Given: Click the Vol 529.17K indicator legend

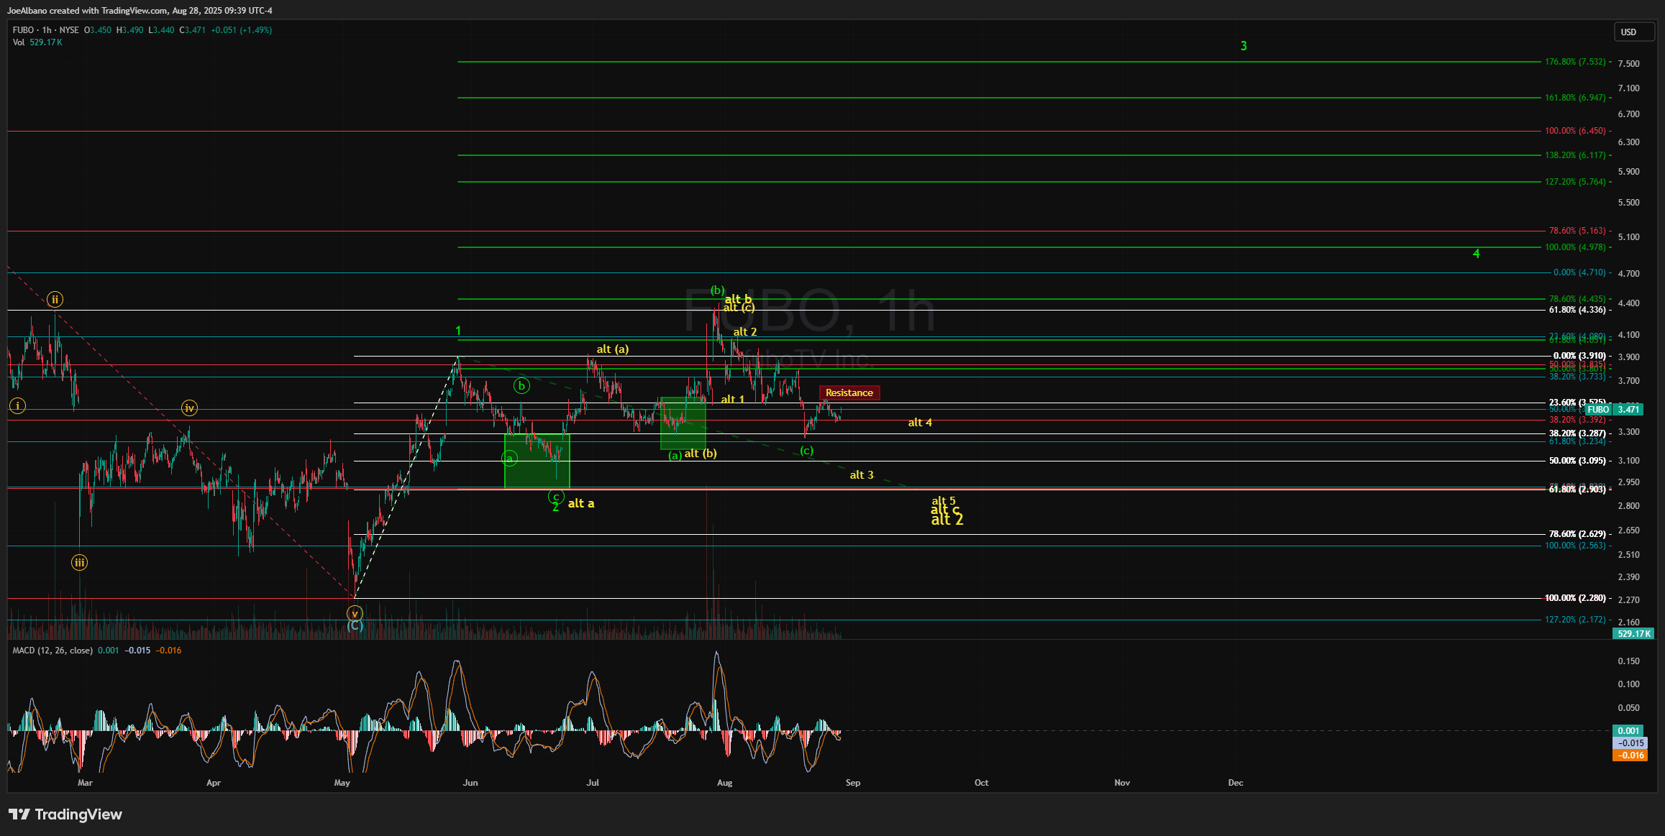Looking at the screenshot, I should tap(37, 42).
